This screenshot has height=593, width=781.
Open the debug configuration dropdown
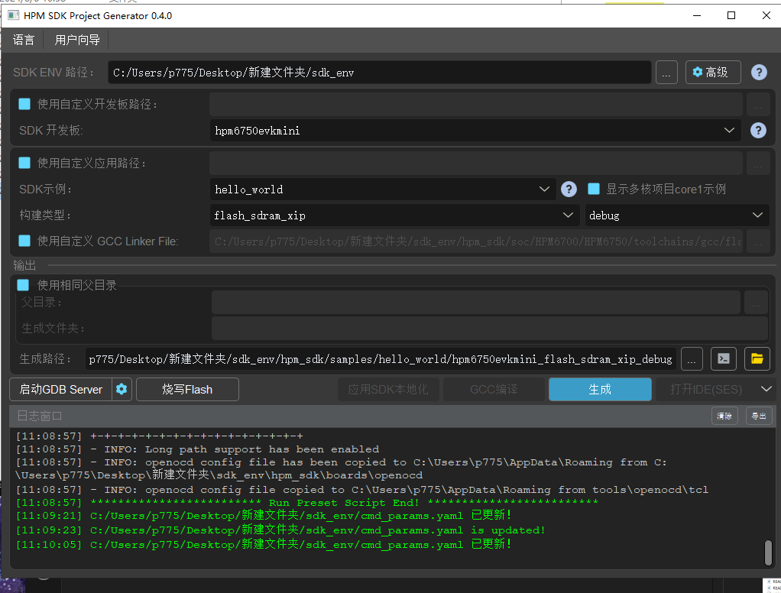pyautogui.click(x=676, y=215)
